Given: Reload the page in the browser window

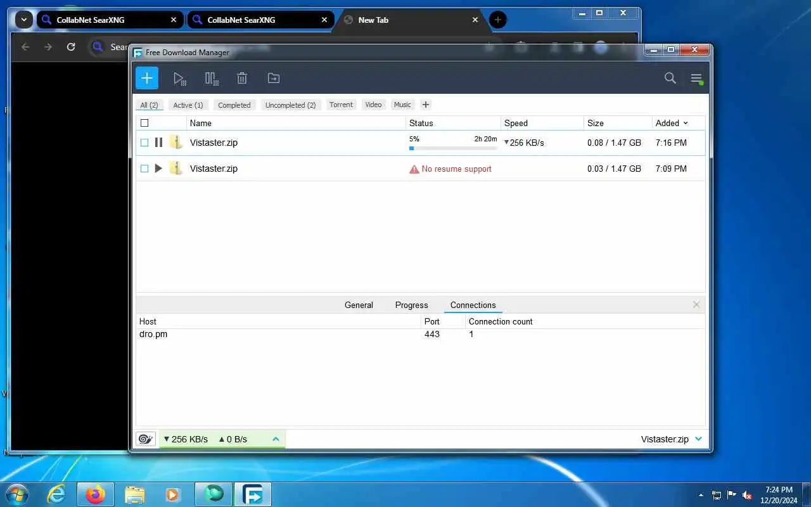Looking at the screenshot, I should [71, 47].
